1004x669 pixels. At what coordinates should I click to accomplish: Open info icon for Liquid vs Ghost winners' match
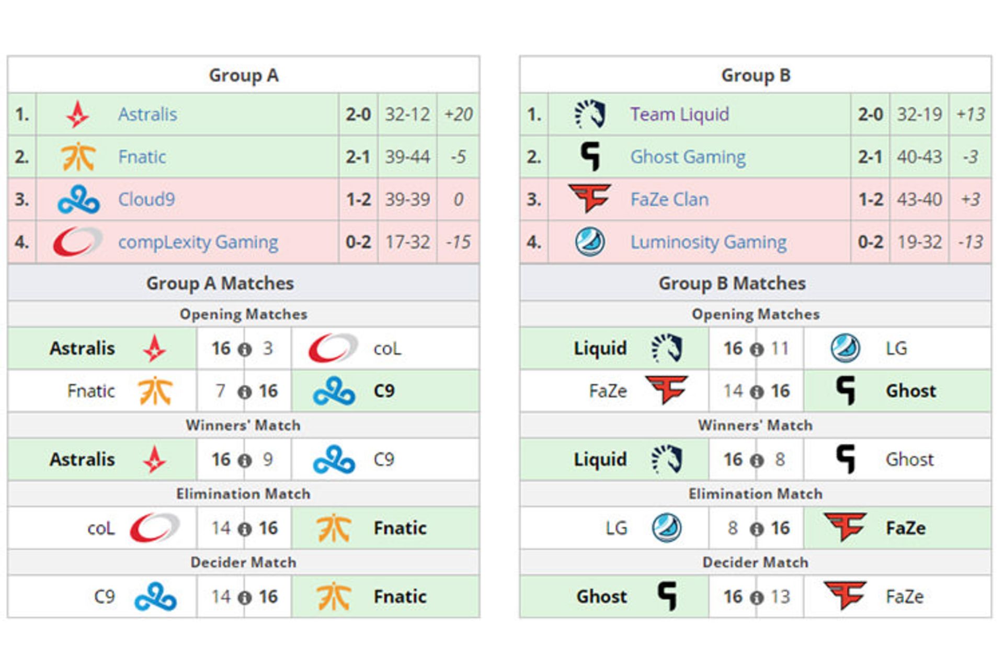coord(756,460)
